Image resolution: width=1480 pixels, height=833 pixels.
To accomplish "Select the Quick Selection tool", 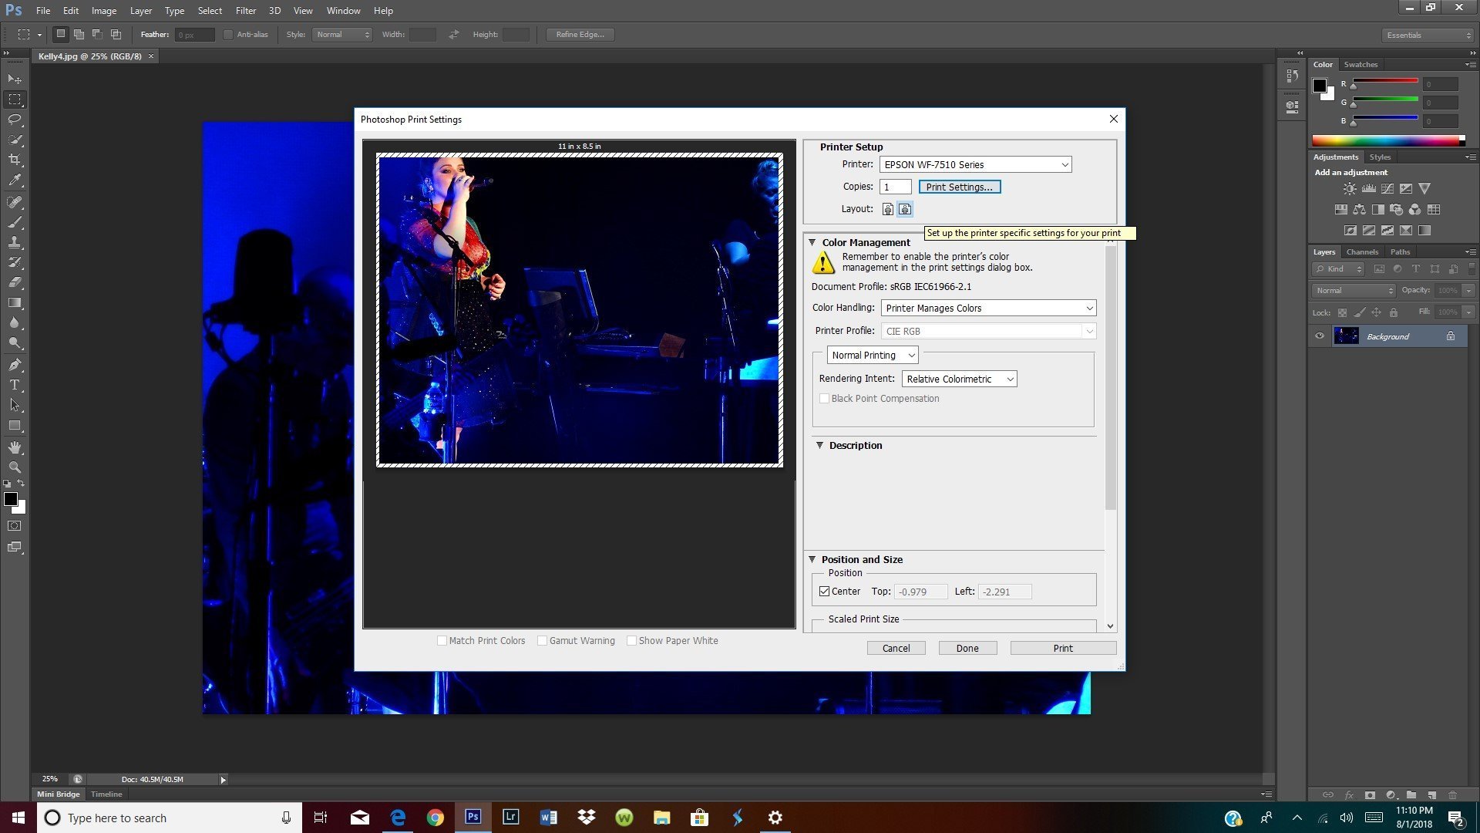I will coord(15,140).
